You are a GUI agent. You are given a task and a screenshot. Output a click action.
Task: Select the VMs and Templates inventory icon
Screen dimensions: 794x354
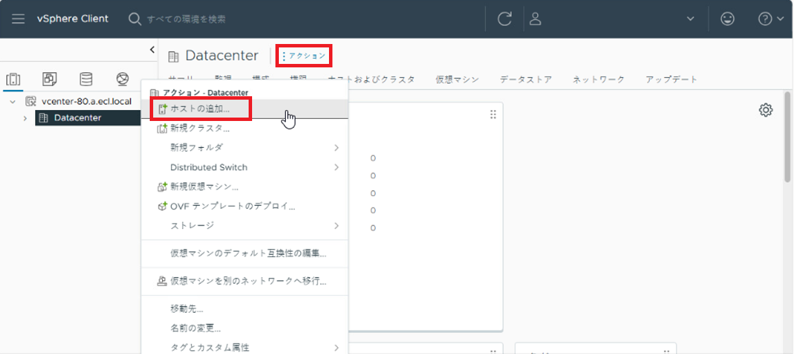[49, 79]
